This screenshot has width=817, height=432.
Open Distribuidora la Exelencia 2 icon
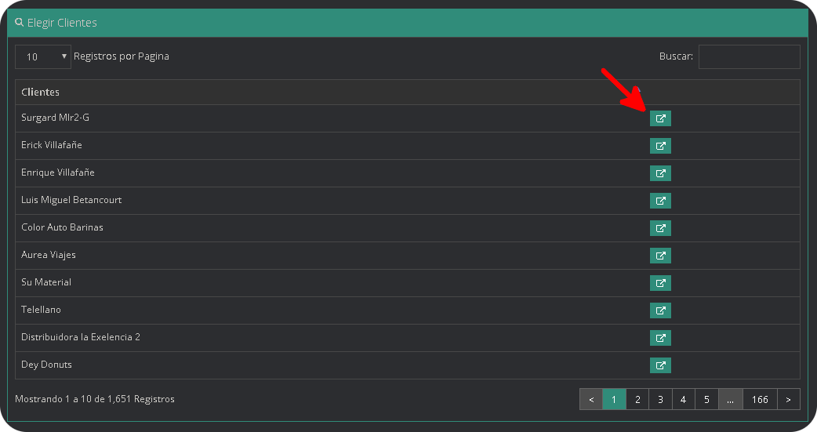(x=660, y=338)
